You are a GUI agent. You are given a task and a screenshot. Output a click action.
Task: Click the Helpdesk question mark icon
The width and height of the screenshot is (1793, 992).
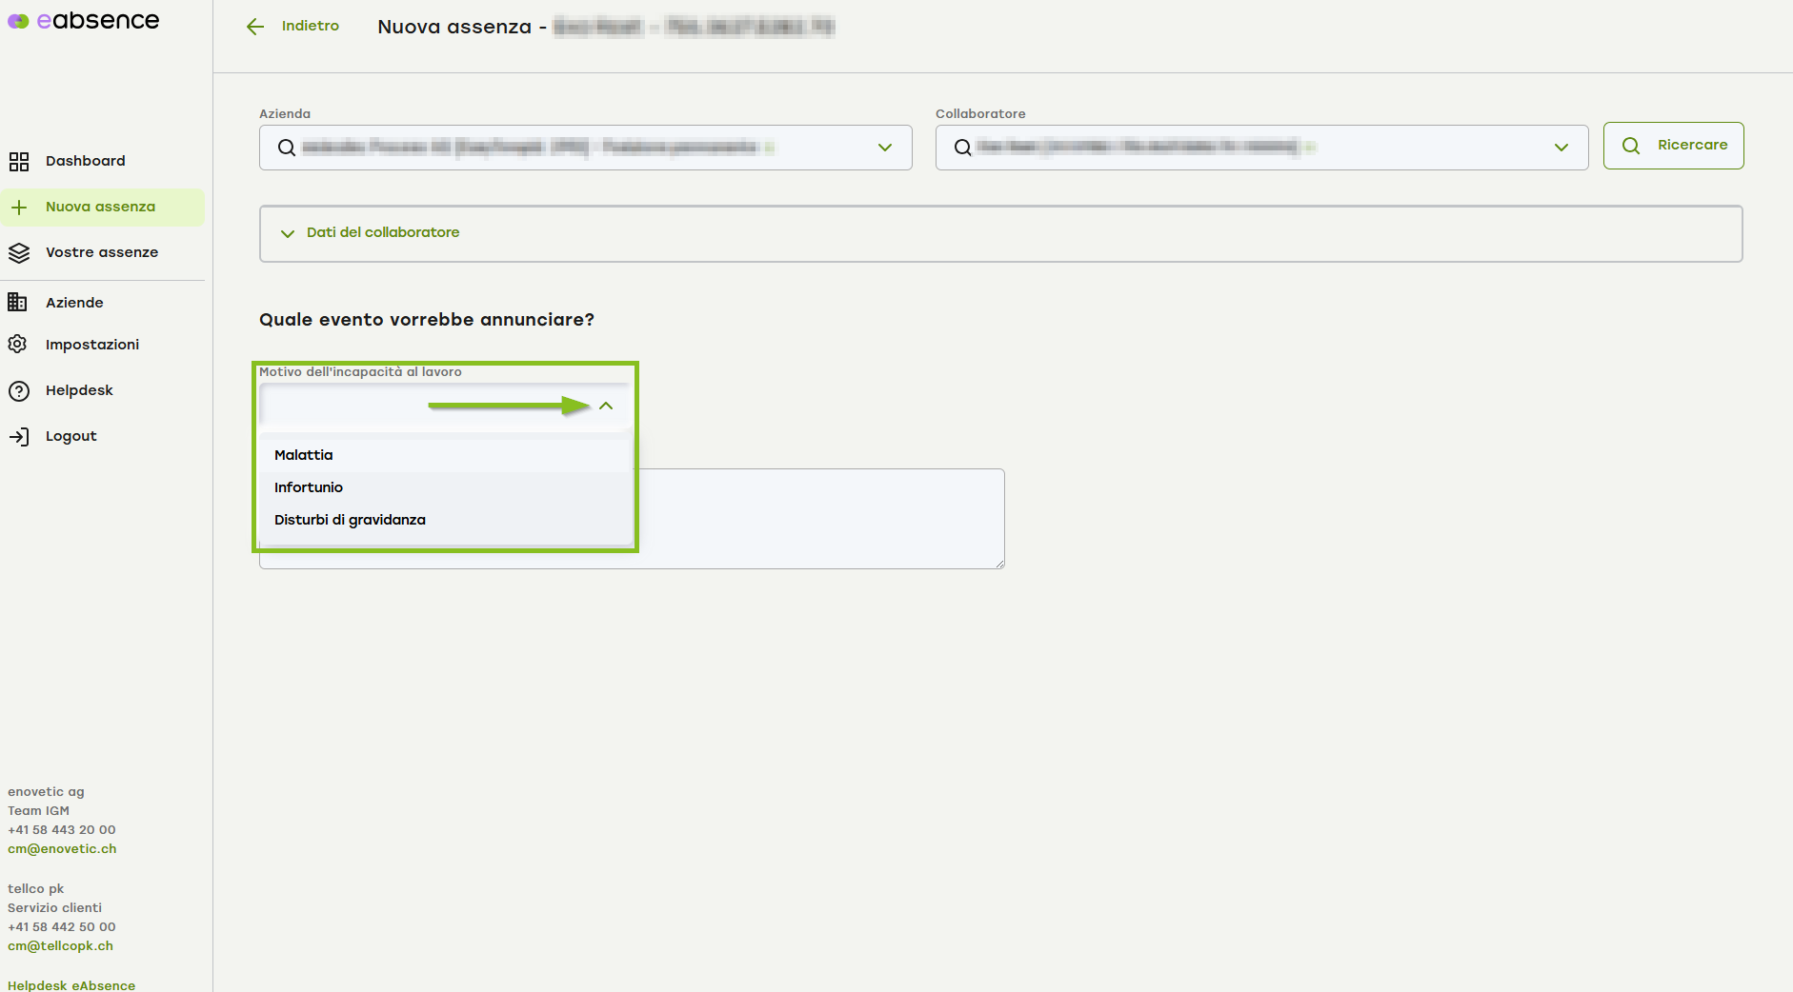pyautogui.click(x=19, y=390)
